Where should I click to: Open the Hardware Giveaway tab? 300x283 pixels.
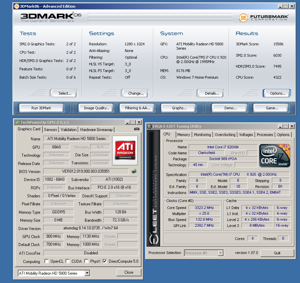coord(96,130)
